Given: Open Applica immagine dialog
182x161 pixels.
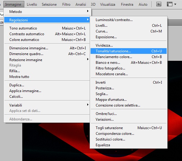Looking at the screenshot, I should 47,91.
